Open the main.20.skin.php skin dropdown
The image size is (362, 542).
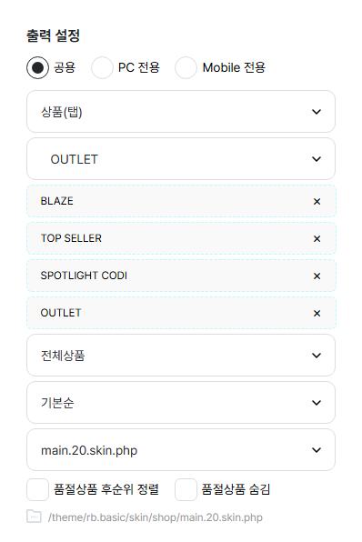coord(181,450)
